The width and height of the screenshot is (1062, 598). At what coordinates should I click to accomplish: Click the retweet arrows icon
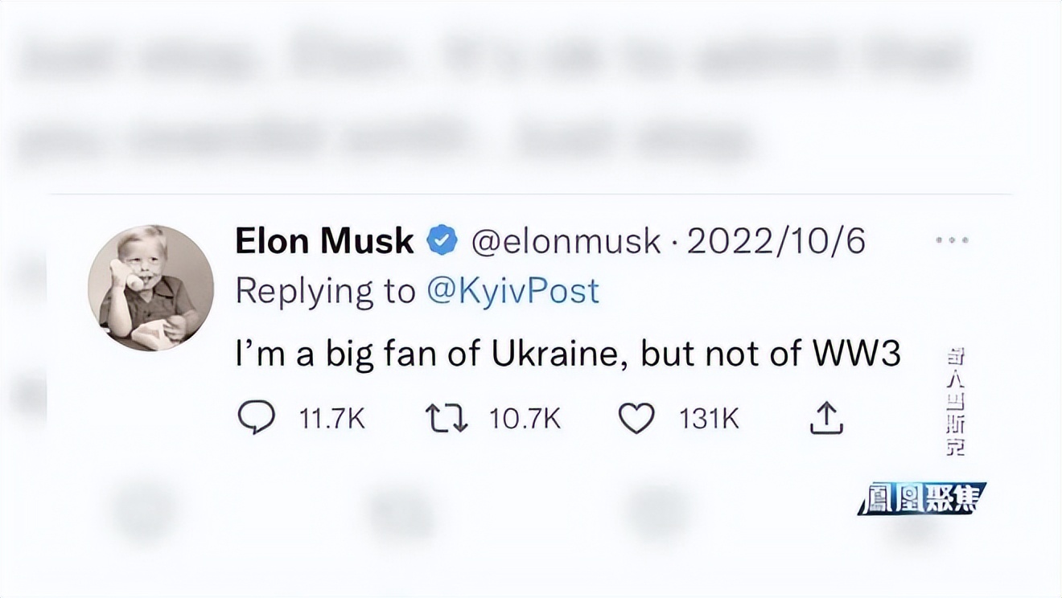tap(447, 418)
